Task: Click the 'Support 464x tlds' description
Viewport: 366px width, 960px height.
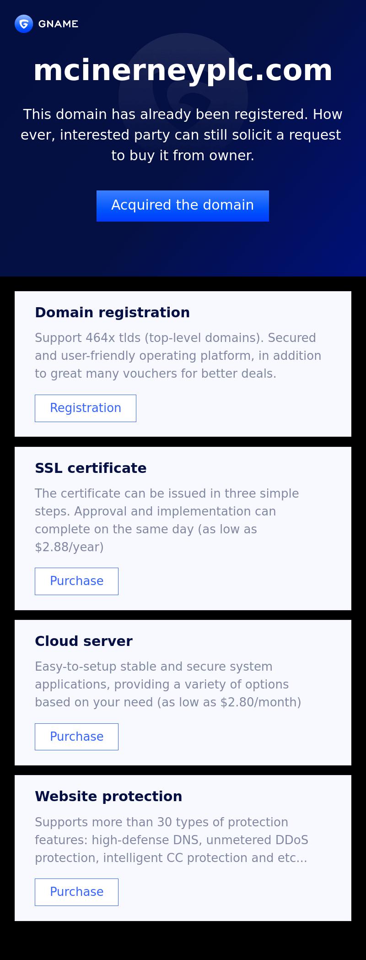Action: click(x=178, y=356)
